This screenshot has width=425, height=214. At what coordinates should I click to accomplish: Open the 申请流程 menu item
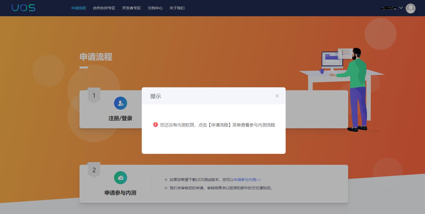pos(78,8)
